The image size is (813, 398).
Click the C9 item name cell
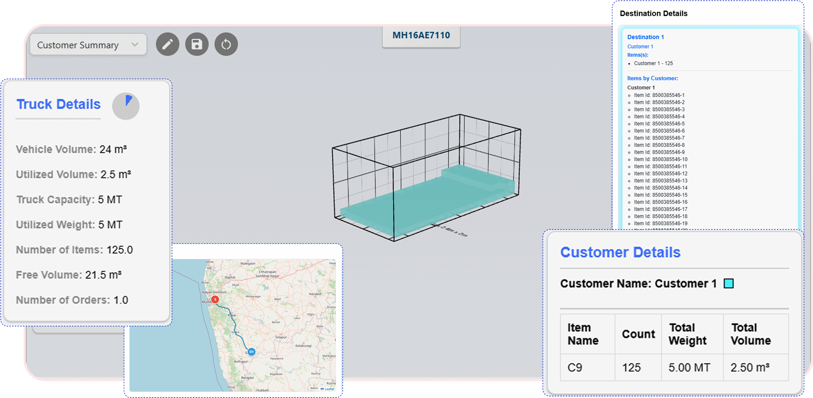coord(575,368)
